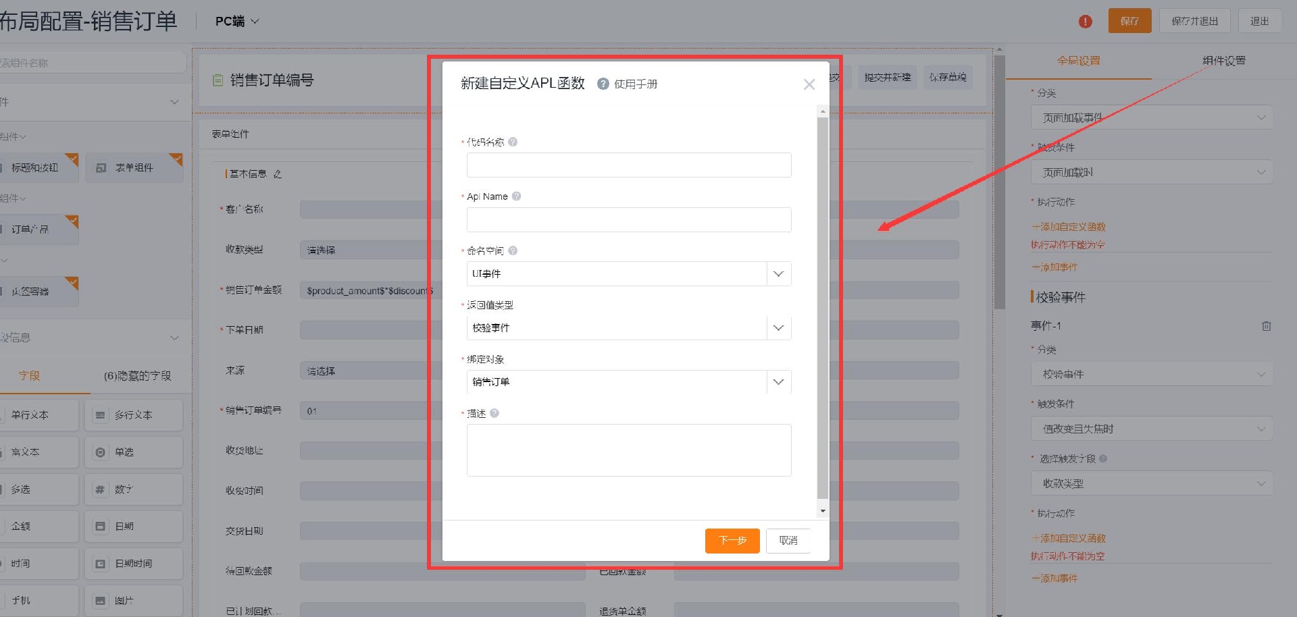This screenshot has height=617, width=1297.
Task: Switch to the (6)隐藏的字段 tab
Action: pos(137,376)
